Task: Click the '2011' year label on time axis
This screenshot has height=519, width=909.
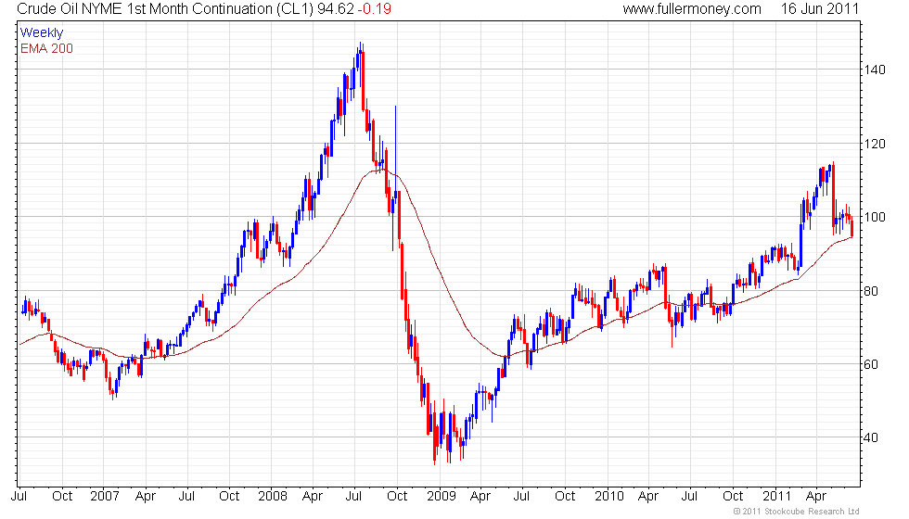Action: (x=777, y=497)
